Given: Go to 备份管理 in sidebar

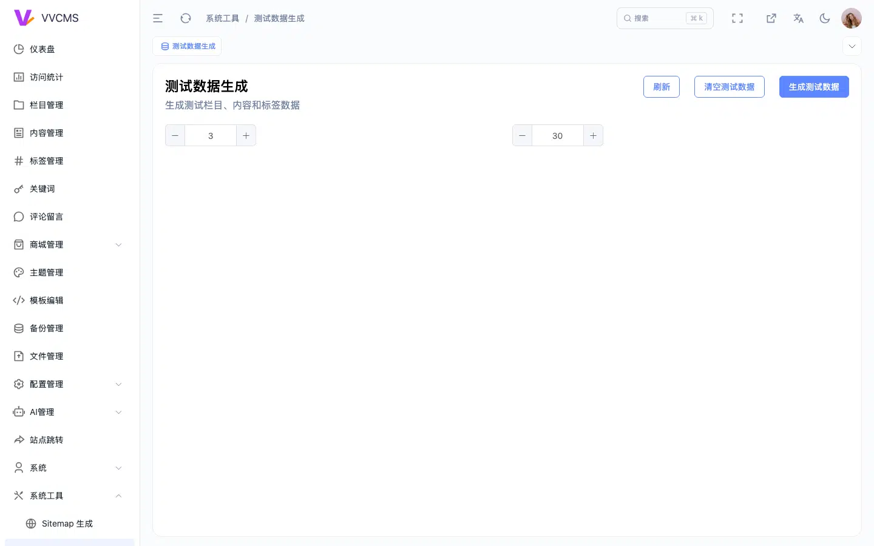Looking at the screenshot, I should coord(70,328).
